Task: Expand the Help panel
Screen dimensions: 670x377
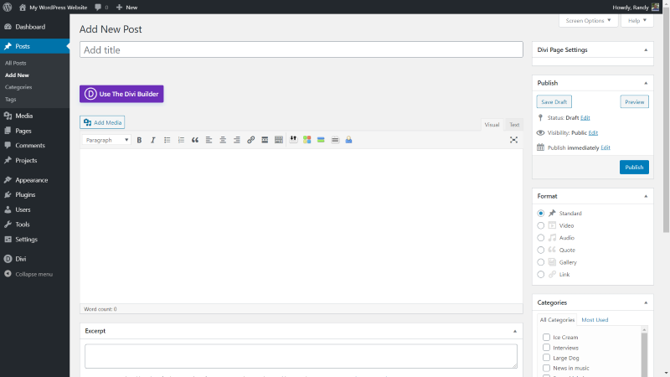Action: tap(637, 20)
